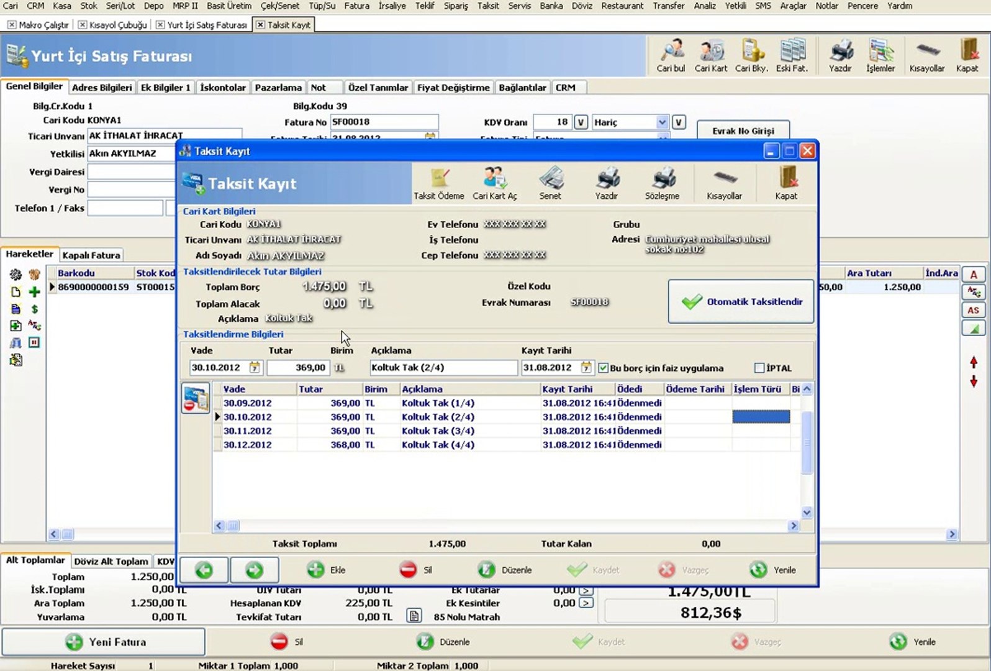Click the installment grid's vertical scrollbar down arrow
The image size is (991, 671).
(x=807, y=513)
